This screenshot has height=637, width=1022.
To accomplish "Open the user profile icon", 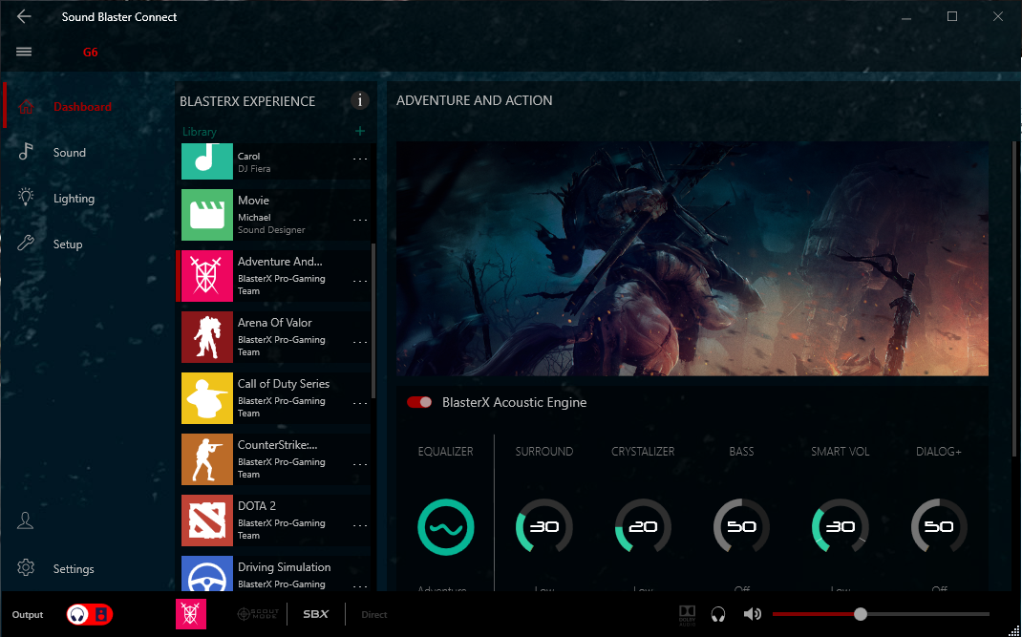I will click(x=26, y=520).
